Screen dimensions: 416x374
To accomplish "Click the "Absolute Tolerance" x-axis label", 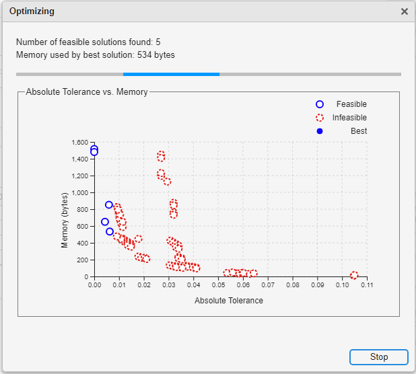I will pos(229,301).
